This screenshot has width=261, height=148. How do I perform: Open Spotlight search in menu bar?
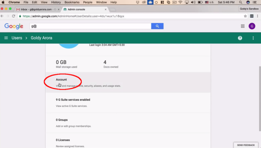pos(241,2)
